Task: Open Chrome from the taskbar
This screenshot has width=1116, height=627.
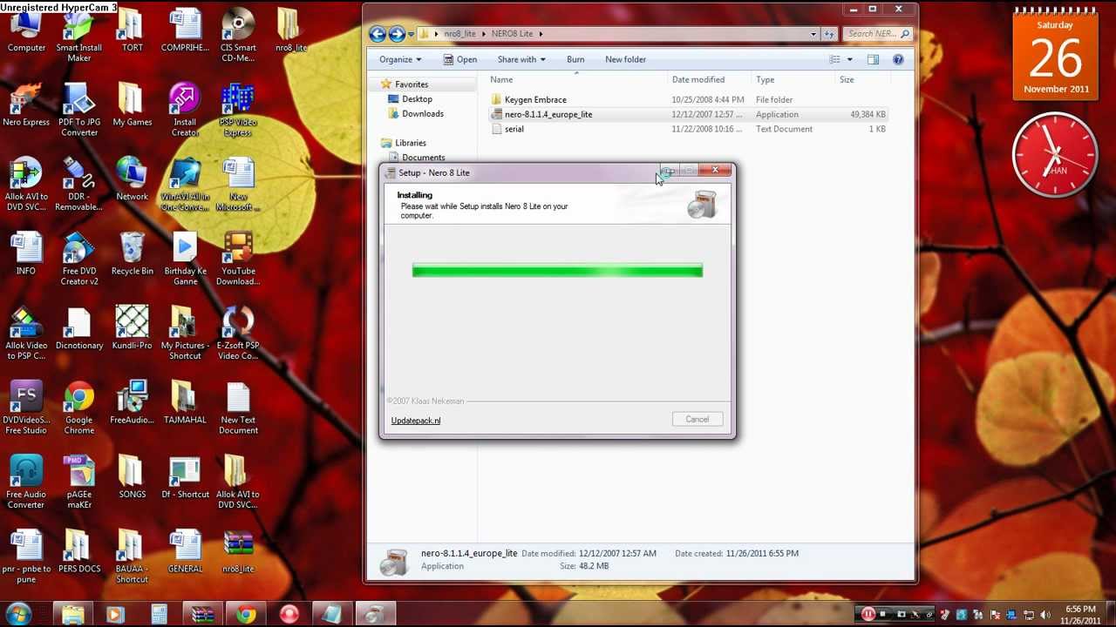Action: (x=246, y=615)
